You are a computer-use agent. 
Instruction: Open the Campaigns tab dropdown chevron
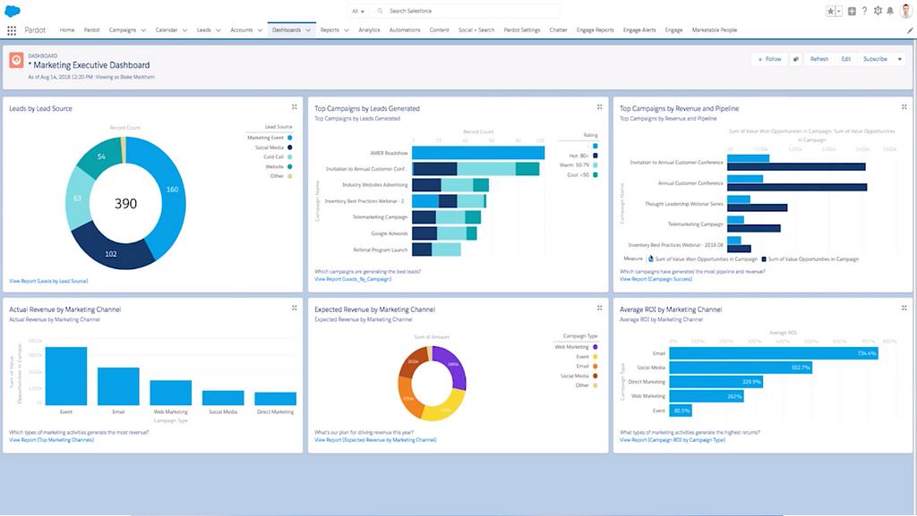pyautogui.click(x=144, y=30)
